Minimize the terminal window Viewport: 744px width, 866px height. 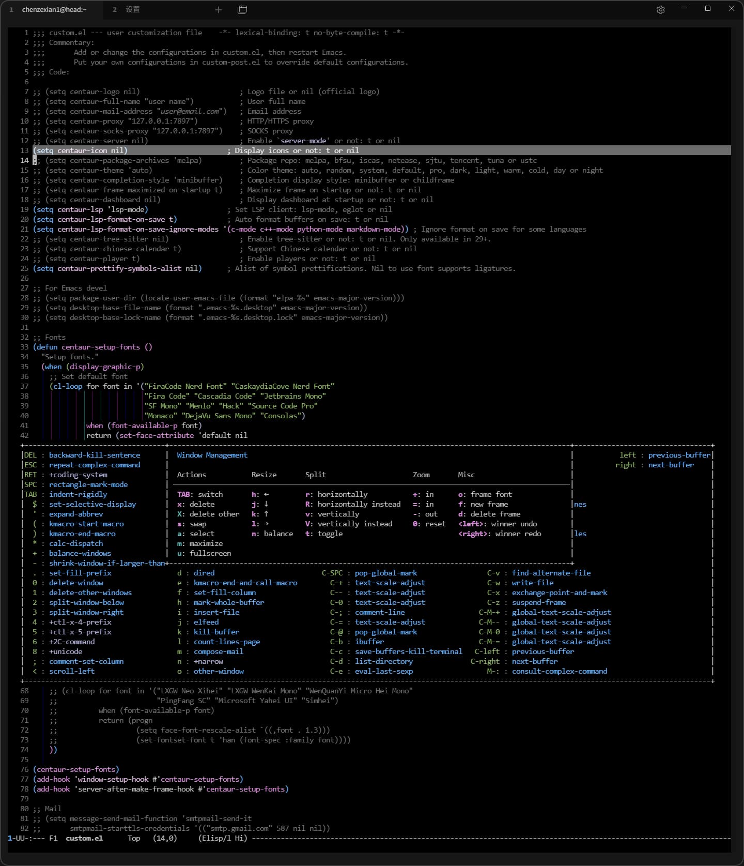[x=684, y=9]
